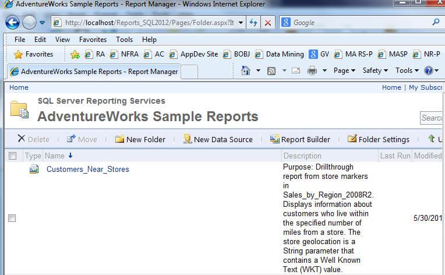Open the Help menu
This screenshot has width=445, height=275.
[x=149, y=40]
